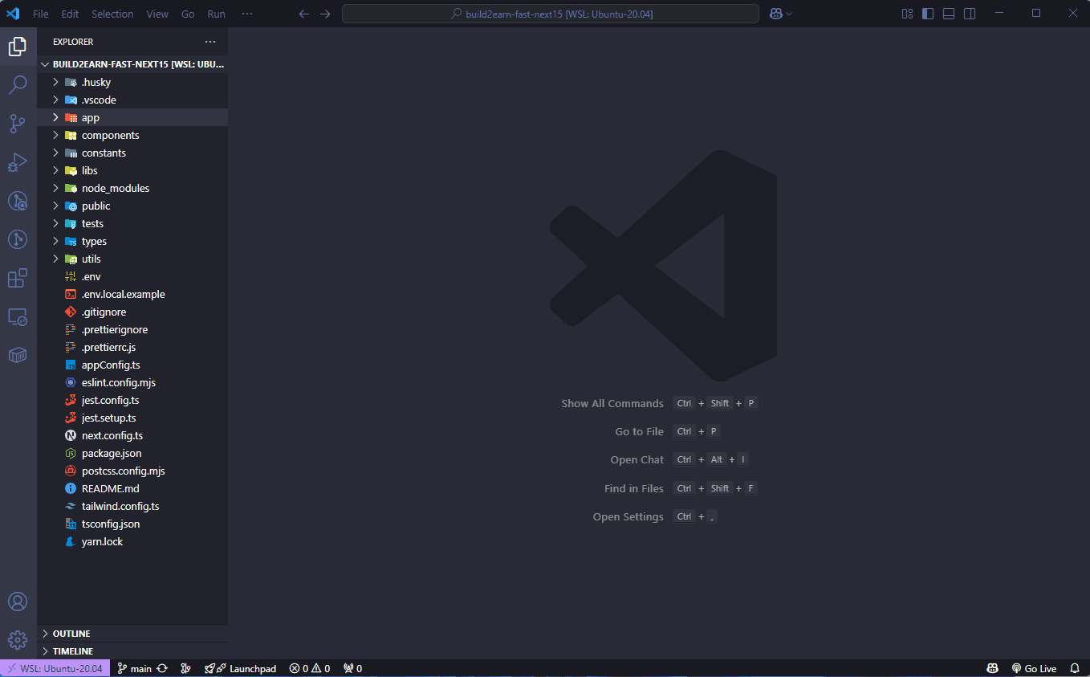Toggle the Panel visibility in the title bar
The height and width of the screenshot is (677, 1090).
pyautogui.click(x=949, y=13)
